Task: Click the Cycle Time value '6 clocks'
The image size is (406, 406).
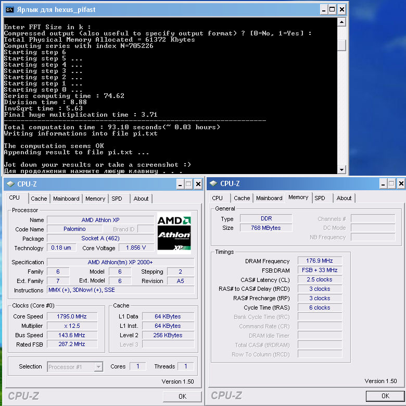Action: point(320,307)
